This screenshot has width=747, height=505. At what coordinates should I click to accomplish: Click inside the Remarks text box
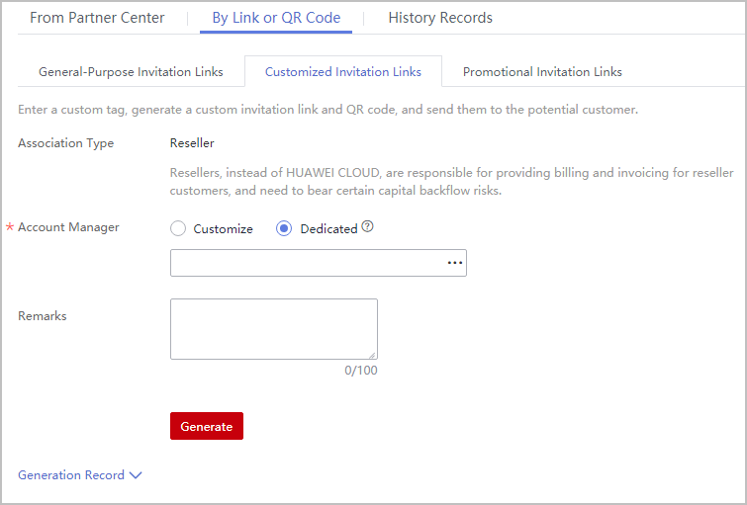[273, 328]
